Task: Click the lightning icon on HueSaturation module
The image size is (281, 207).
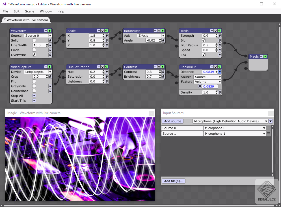Action: (x=106, y=67)
